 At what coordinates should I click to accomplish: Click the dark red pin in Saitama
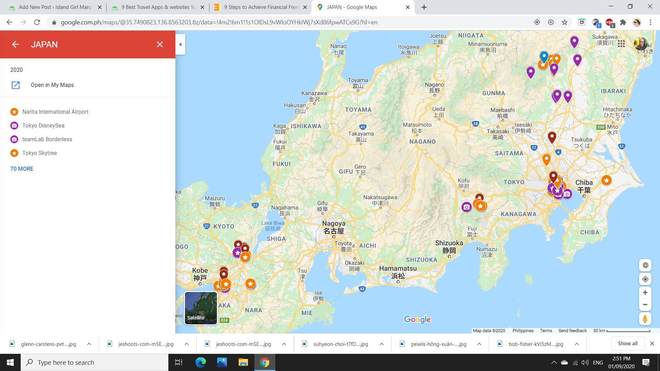[x=552, y=137]
